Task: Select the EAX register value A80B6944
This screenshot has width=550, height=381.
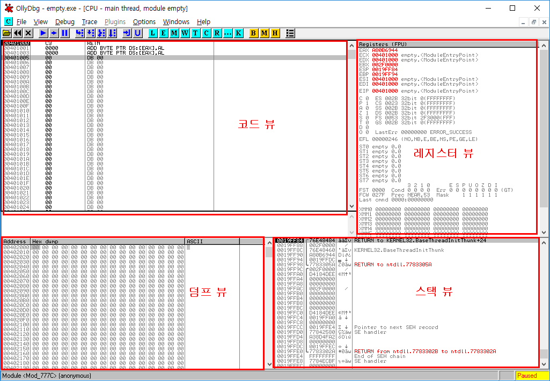Action: [385, 50]
